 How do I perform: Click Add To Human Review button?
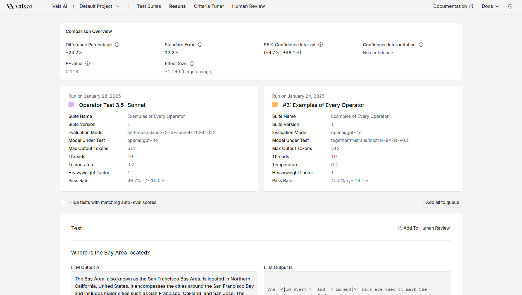click(424, 228)
